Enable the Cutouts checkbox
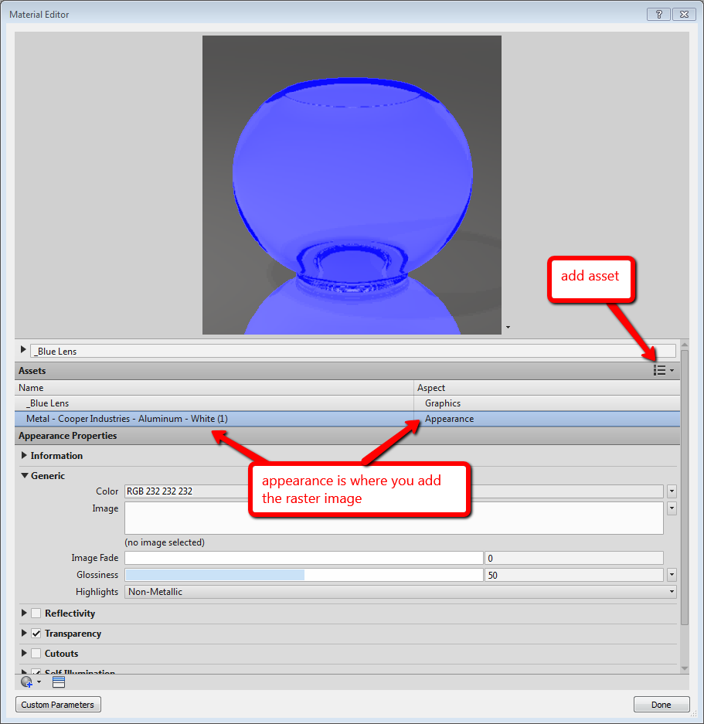The height and width of the screenshot is (724, 704). coord(36,654)
